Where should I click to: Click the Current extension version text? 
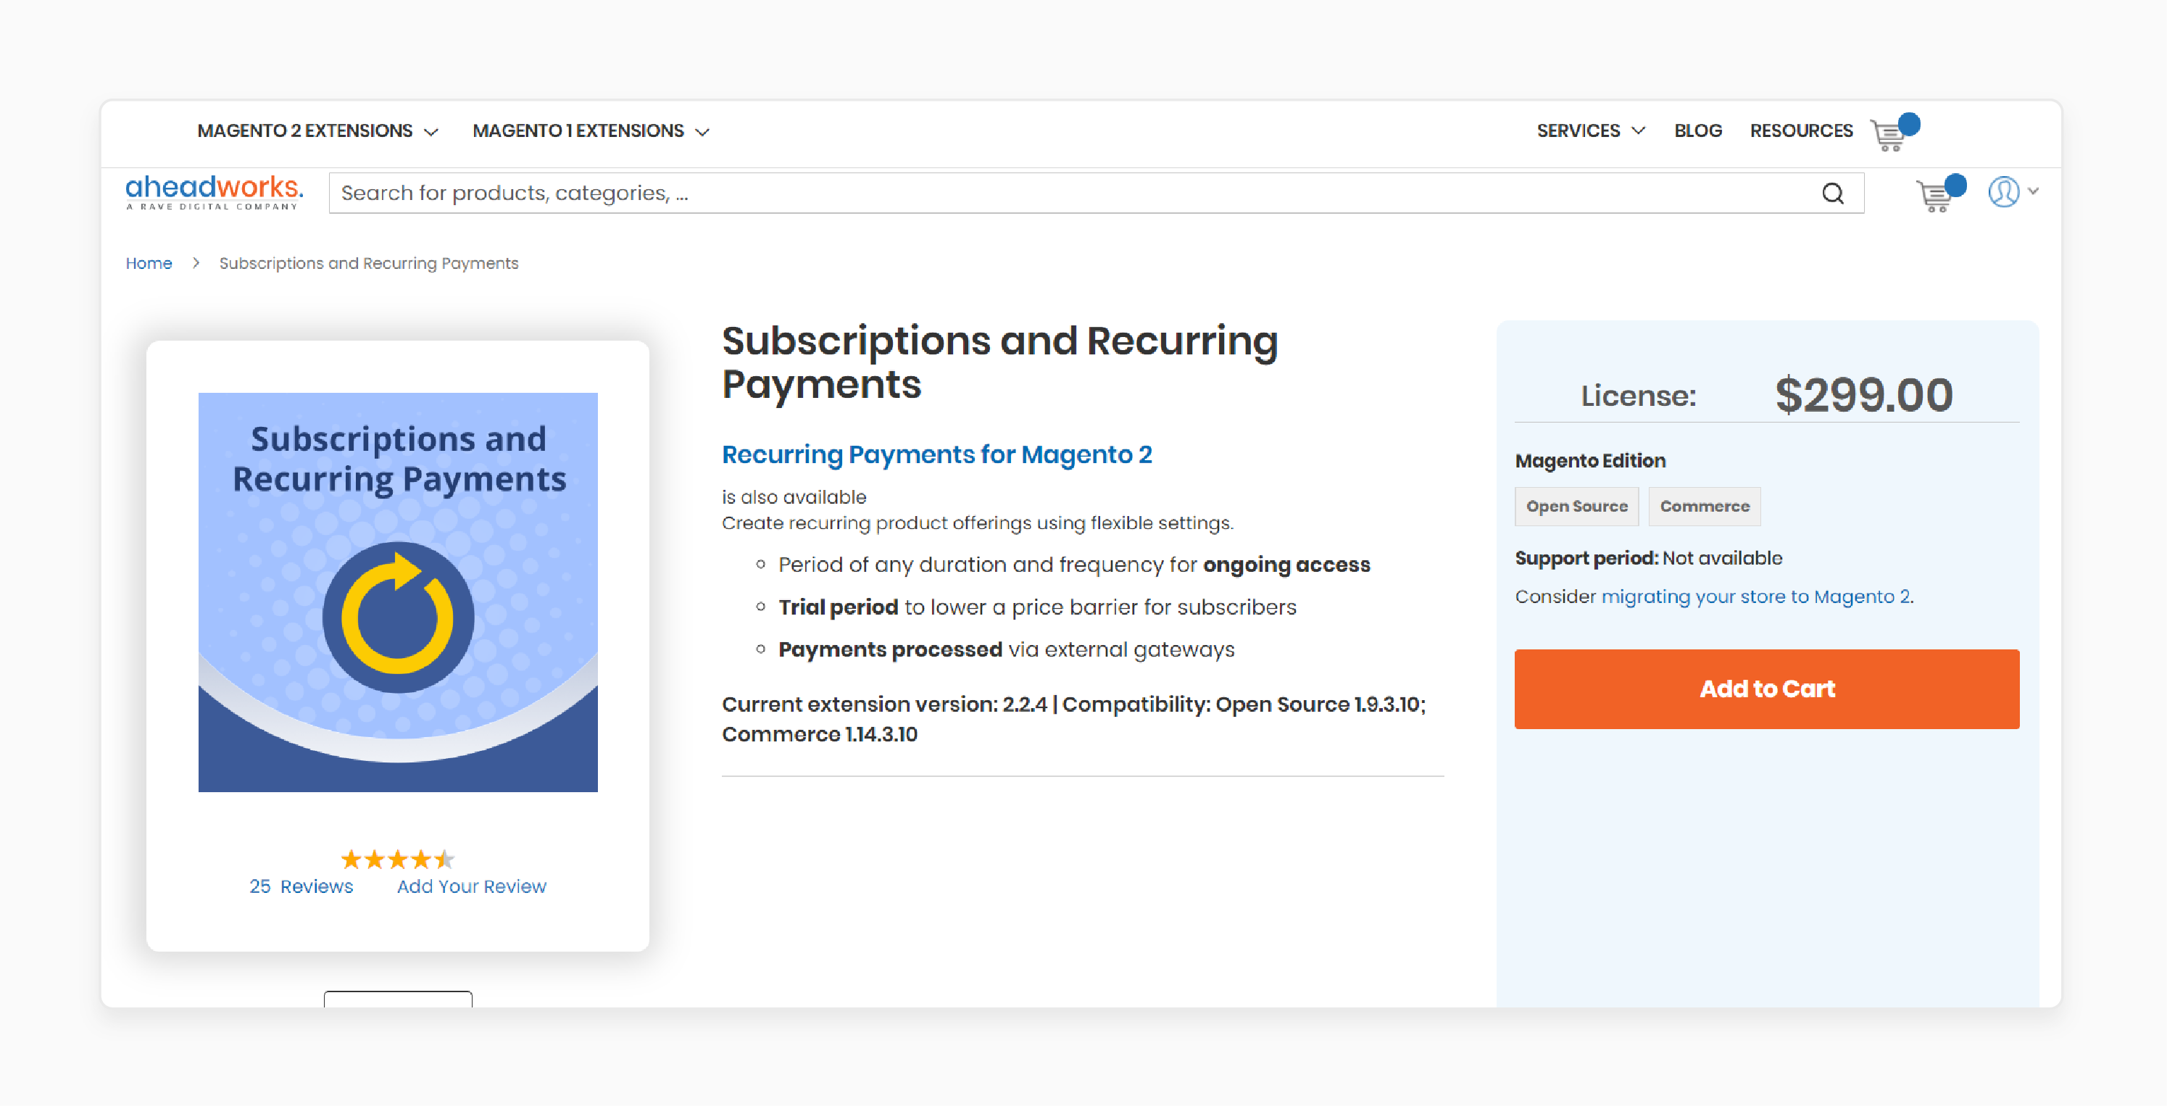click(1073, 719)
